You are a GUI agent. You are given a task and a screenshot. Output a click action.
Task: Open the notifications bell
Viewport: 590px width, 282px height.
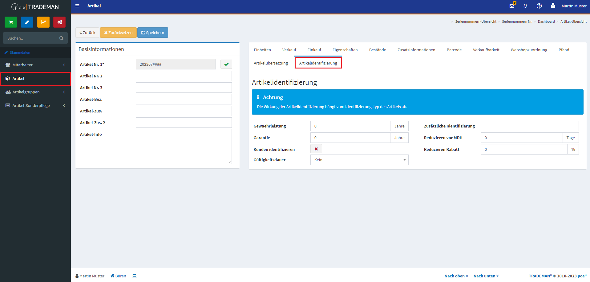(525, 6)
